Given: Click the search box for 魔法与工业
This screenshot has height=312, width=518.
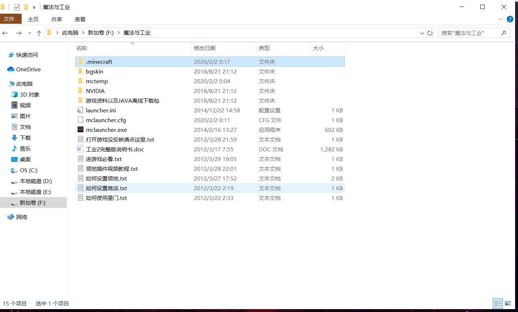Looking at the screenshot, I should pos(469,33).
